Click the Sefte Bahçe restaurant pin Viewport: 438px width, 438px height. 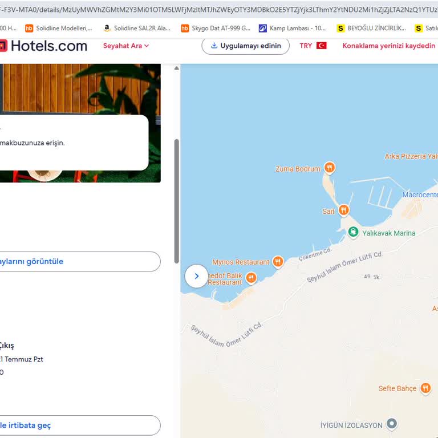click(425, 388)
